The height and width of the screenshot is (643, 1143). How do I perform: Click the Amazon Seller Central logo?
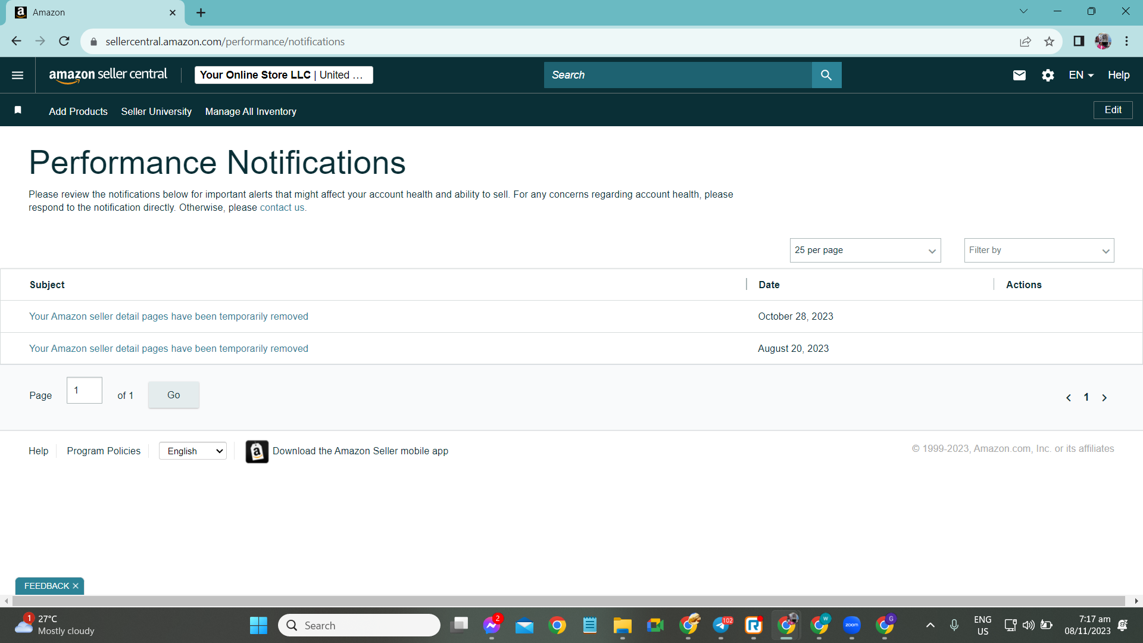click(x=108, y=75)
